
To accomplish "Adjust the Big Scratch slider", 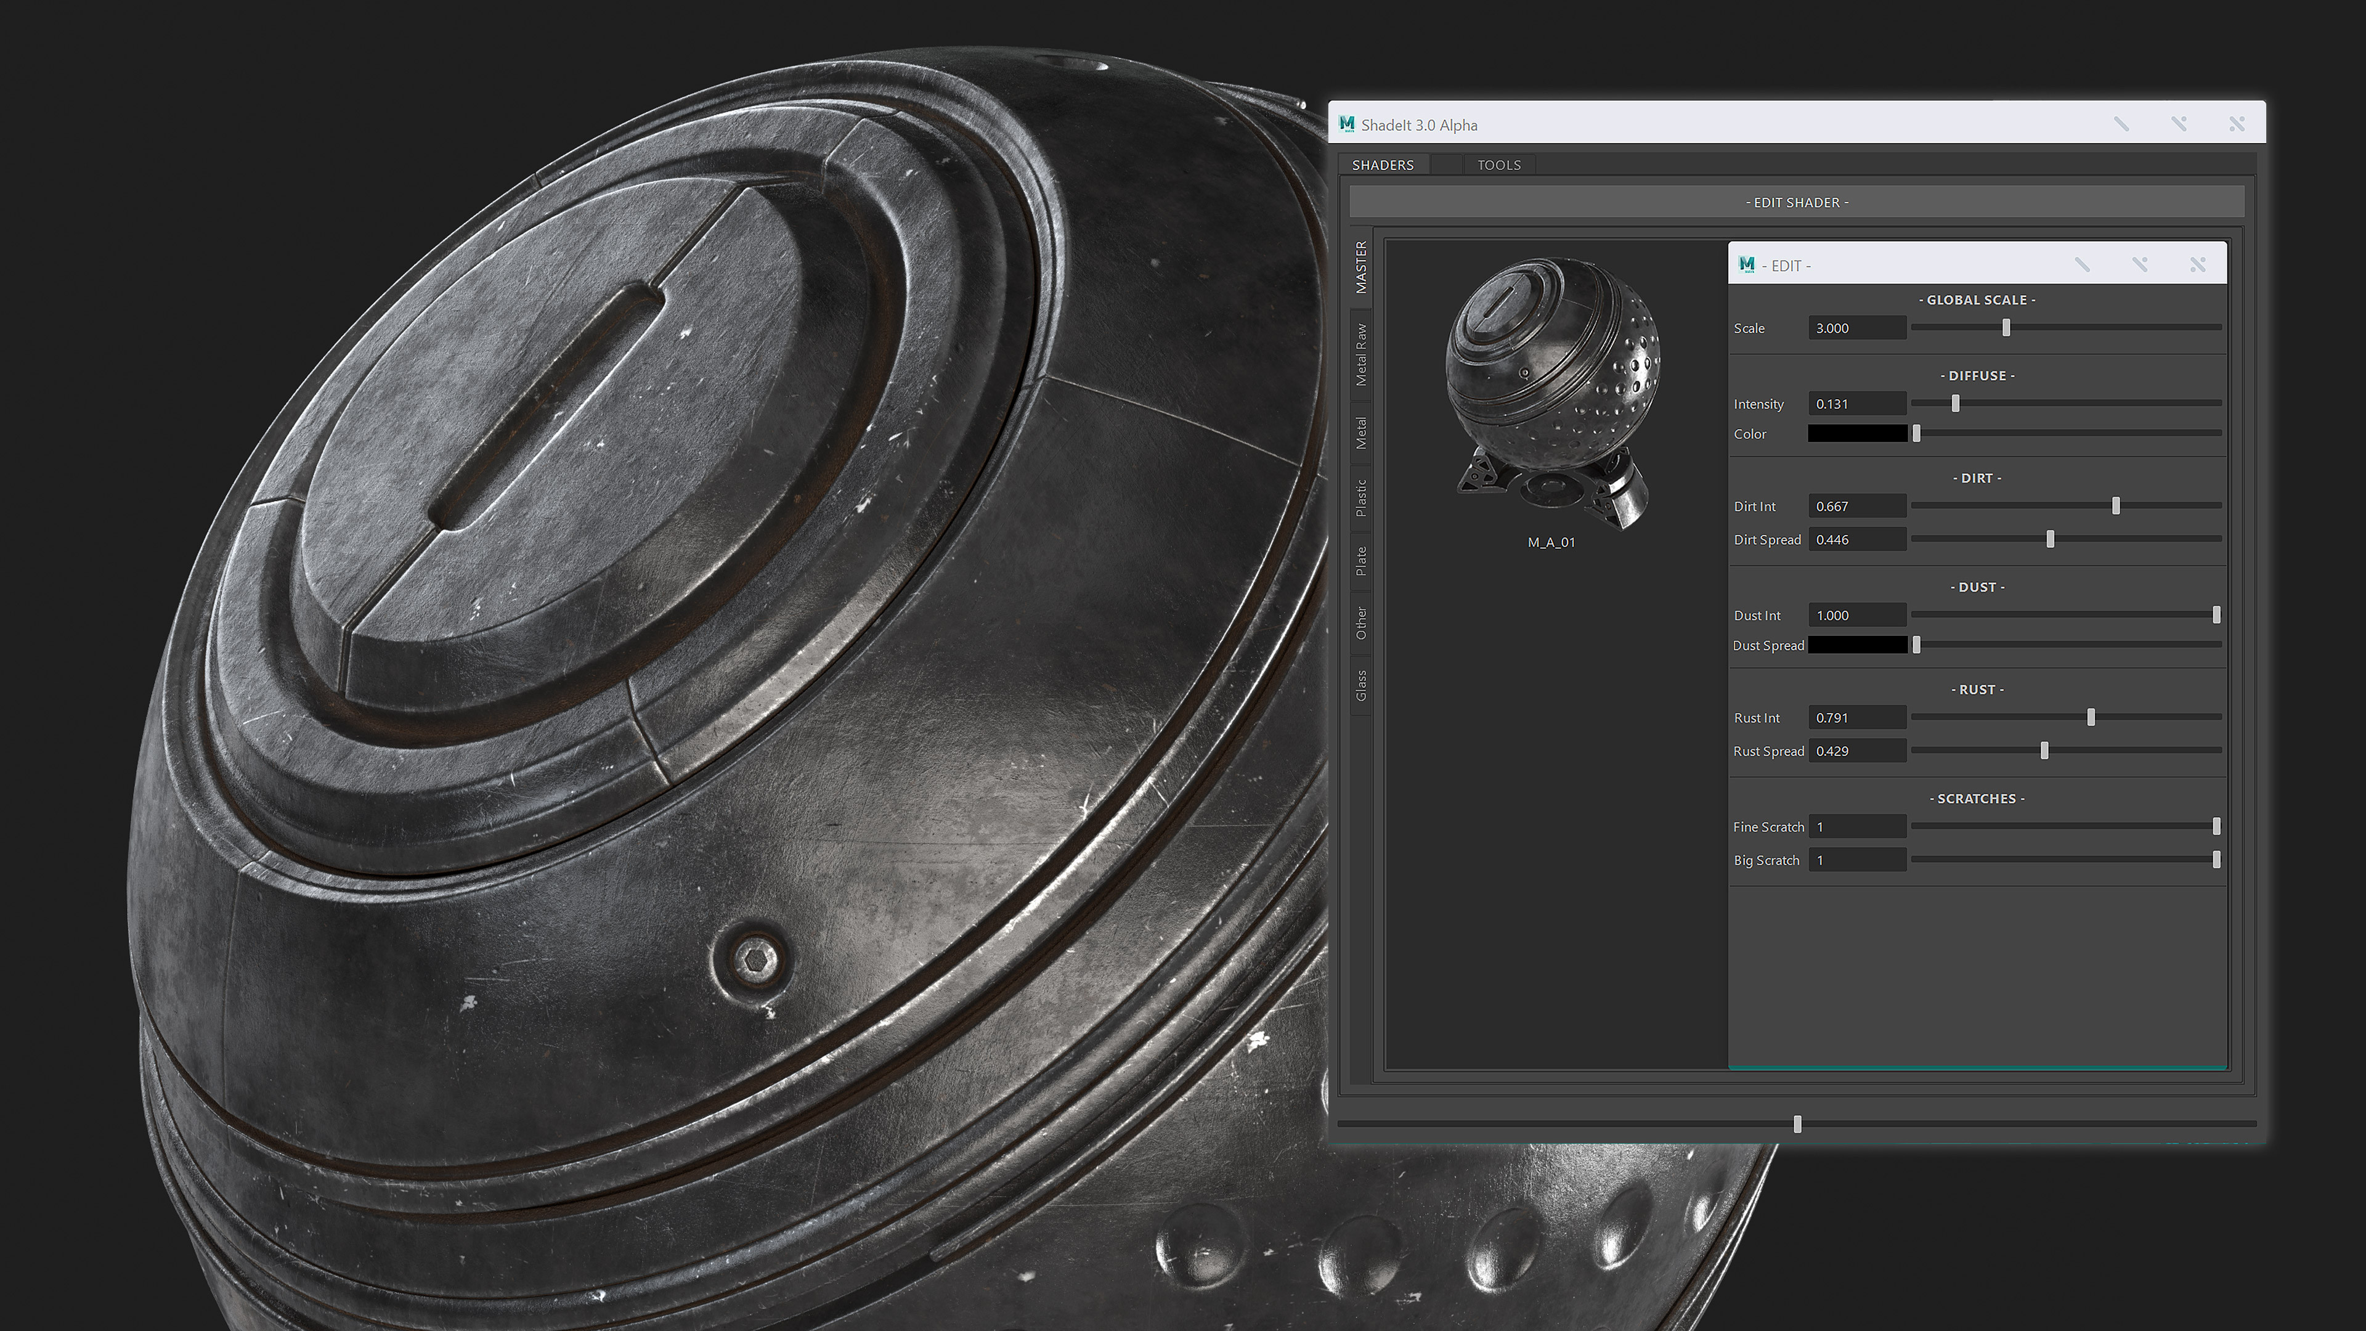I will [x=2216, y=860].
